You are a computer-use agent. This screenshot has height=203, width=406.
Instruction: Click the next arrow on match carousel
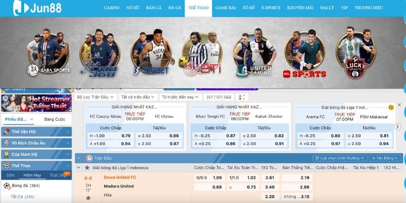[398, 126]
